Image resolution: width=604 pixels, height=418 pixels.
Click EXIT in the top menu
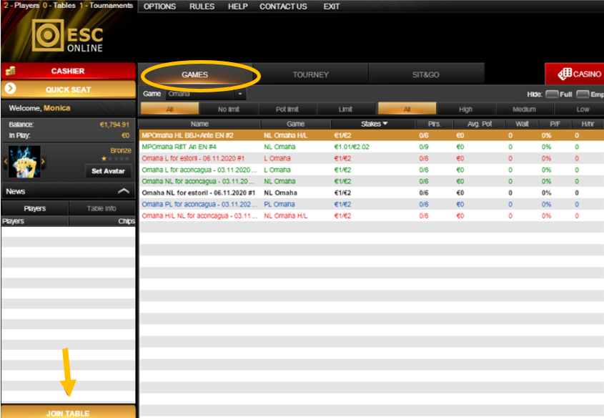(x=331, y=6)
